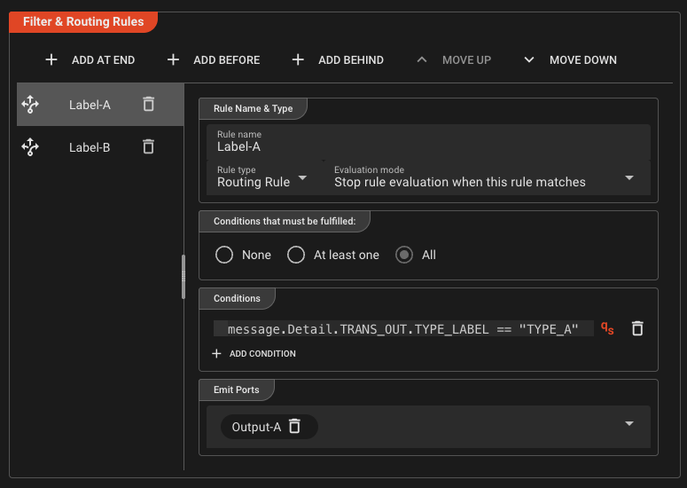The height and width of the screenshot is (488, 687).
Task: Click Add At End button
Action: click(90, 60)
